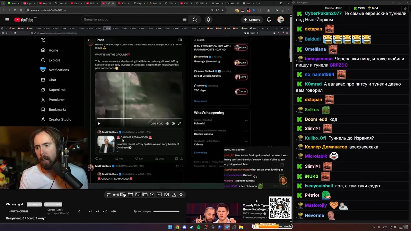Play the tweet video
This screenshot has width=411, height=231.
coord(99,124)
